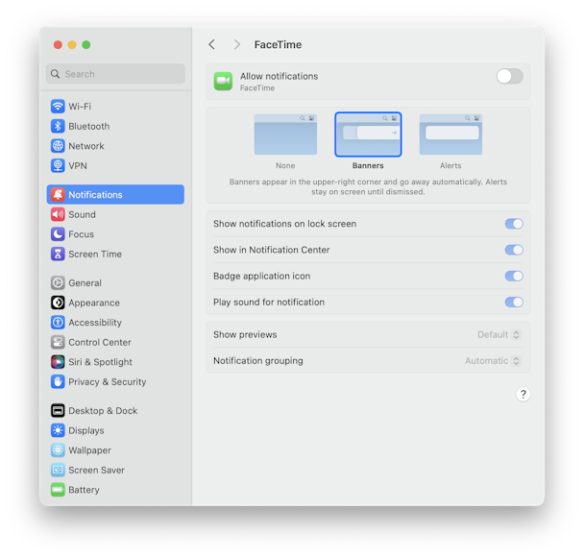
Task: Click the Network globe icon
Action: (58, 146)
